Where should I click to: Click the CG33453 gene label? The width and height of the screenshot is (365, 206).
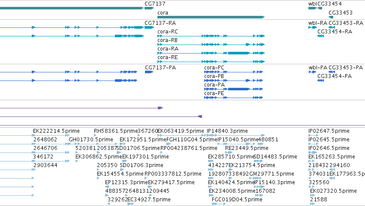click(340, 13)
